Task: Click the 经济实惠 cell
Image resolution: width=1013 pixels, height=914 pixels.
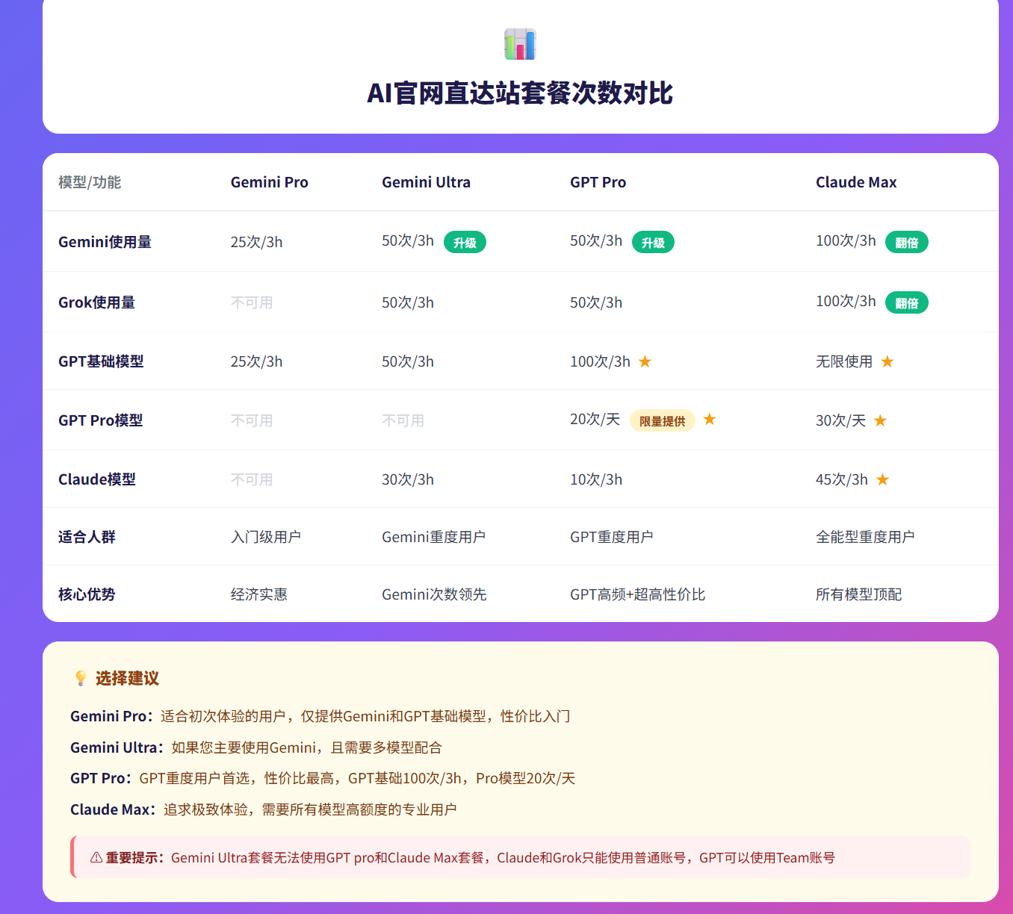Action: (x=258, y=594)
